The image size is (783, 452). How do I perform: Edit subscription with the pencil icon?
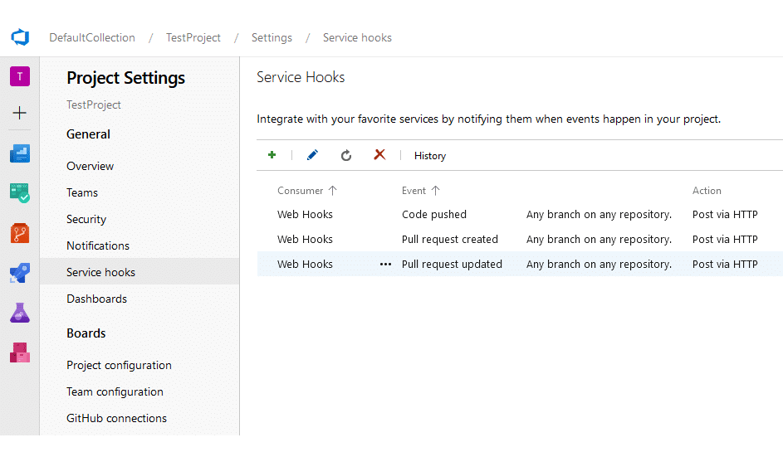(x=312, y=155)
